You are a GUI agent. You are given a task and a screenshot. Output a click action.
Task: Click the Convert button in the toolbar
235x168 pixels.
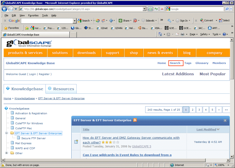[207, 20]
